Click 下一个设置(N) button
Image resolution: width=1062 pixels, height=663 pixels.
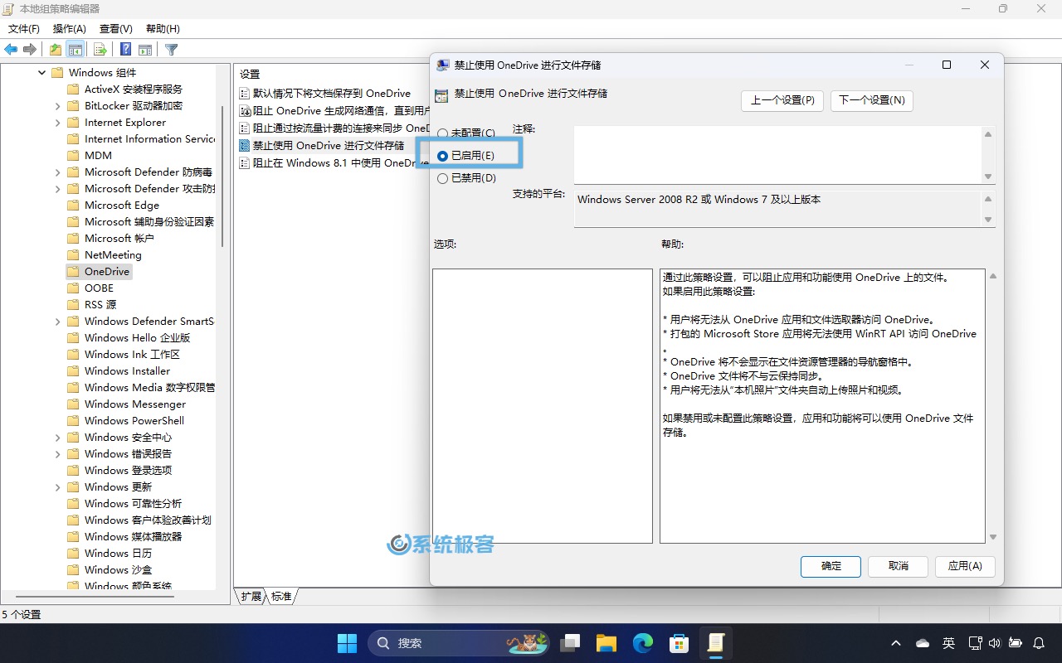point(871,100)
